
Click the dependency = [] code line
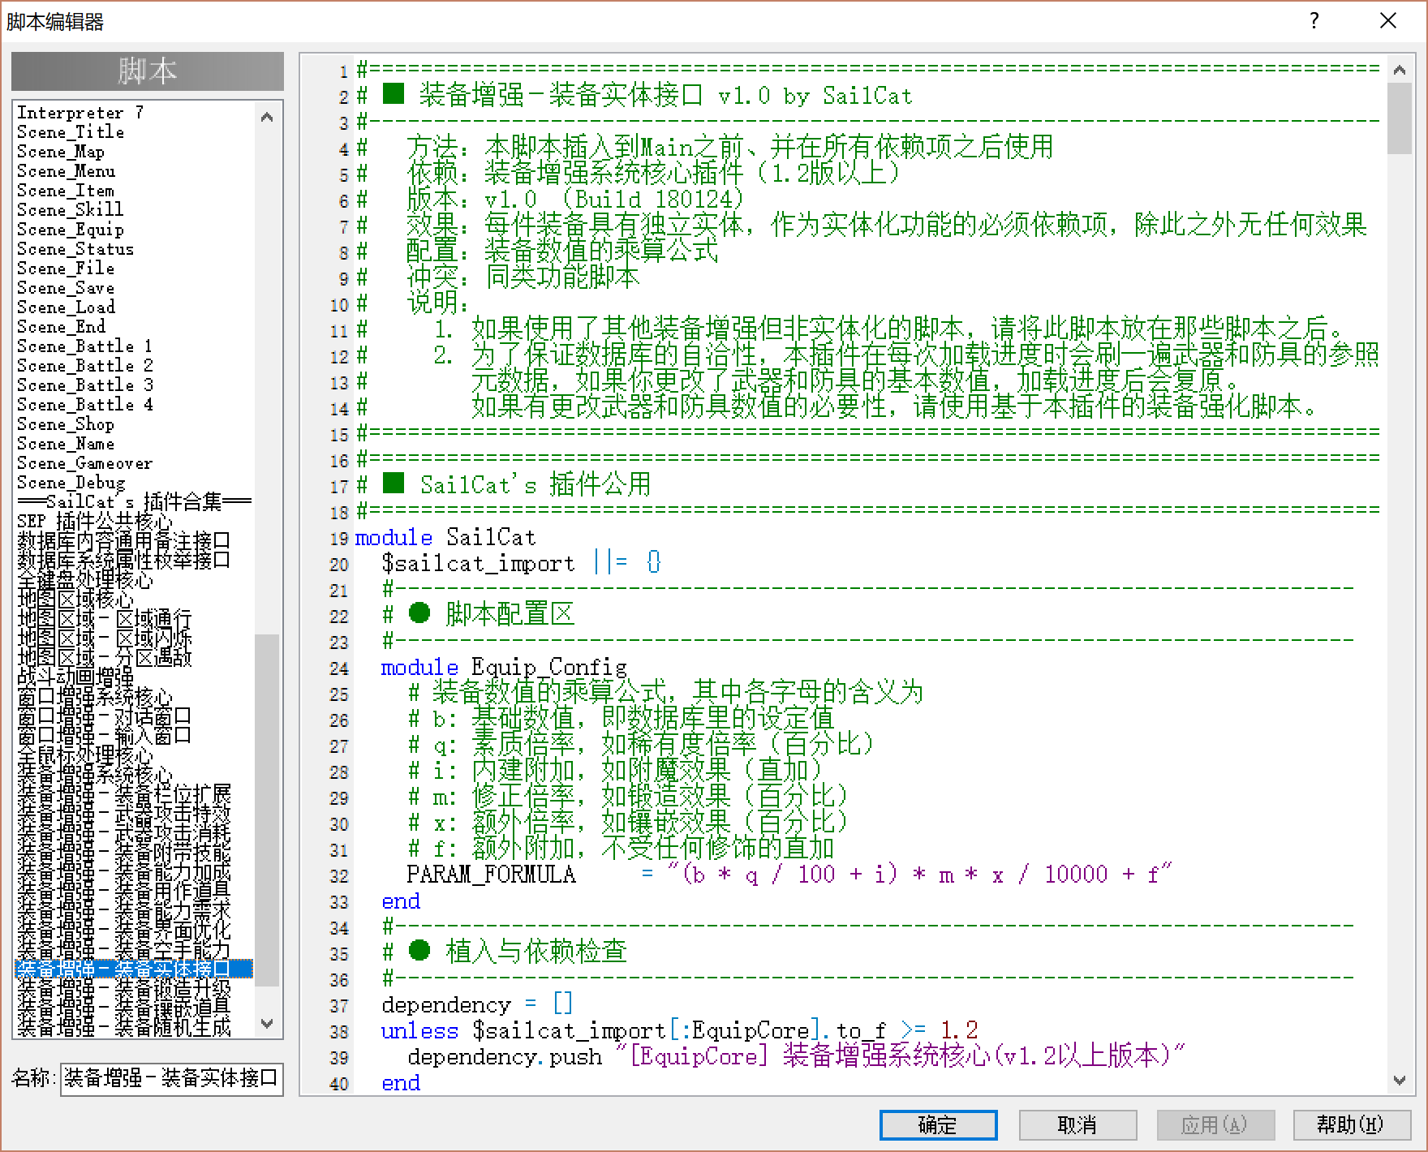click(x=477, y=1004)
